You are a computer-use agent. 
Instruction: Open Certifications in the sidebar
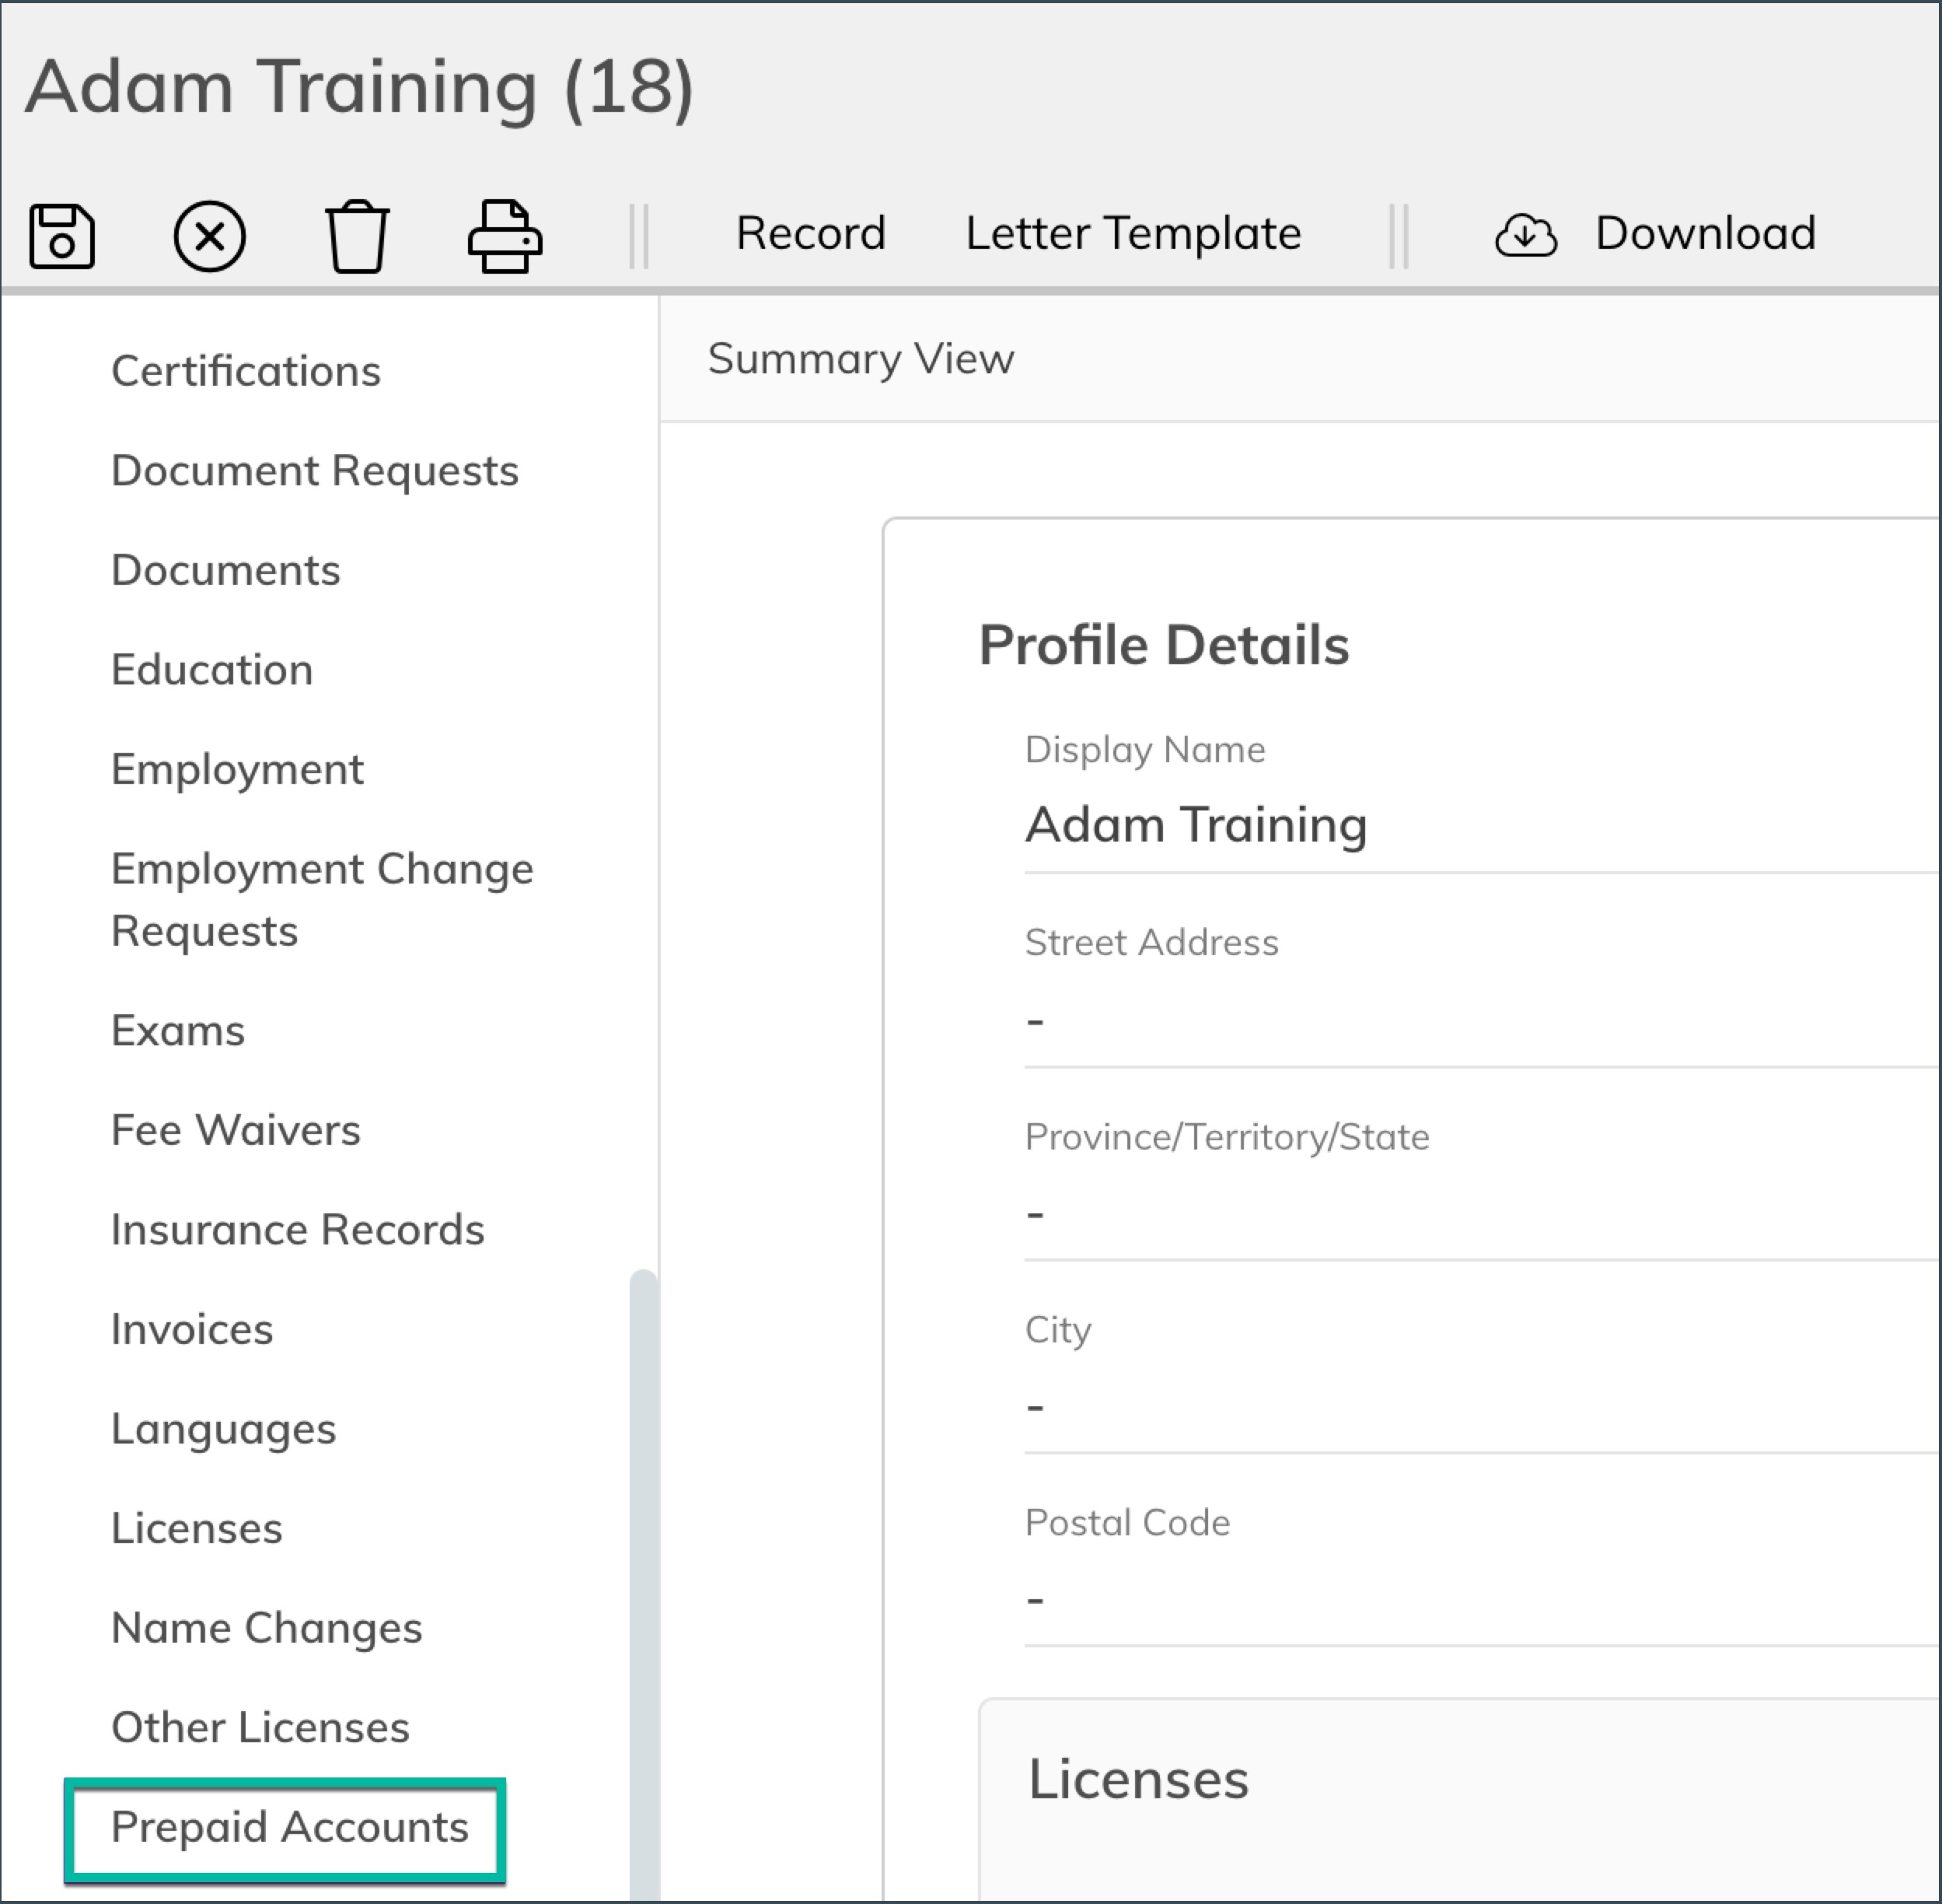[246, 372]
